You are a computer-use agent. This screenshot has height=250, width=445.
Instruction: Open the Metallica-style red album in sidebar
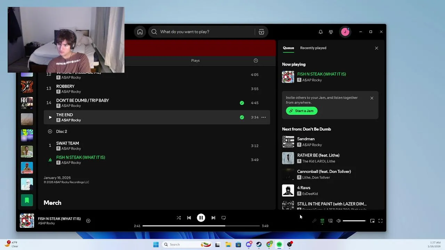pos(27,87)
